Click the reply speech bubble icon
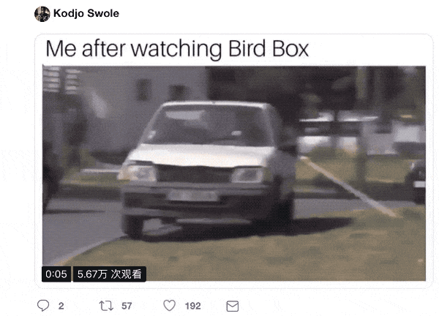 pos(43,306)
